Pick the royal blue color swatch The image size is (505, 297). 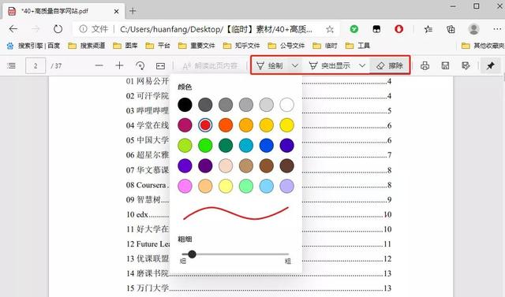(267, 146)
